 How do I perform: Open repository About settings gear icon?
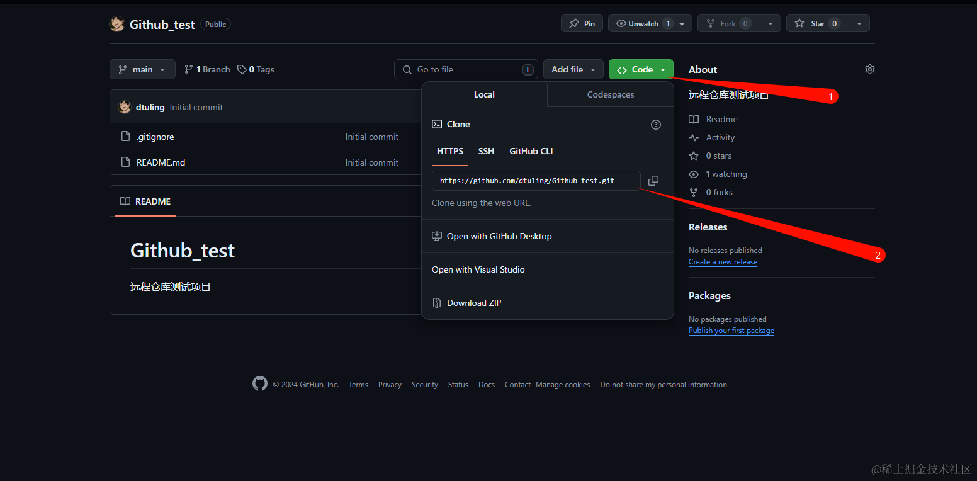pos(870,69)
